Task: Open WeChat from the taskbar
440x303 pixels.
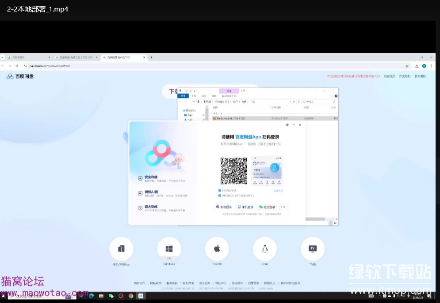Action: (x=111, y=295)
